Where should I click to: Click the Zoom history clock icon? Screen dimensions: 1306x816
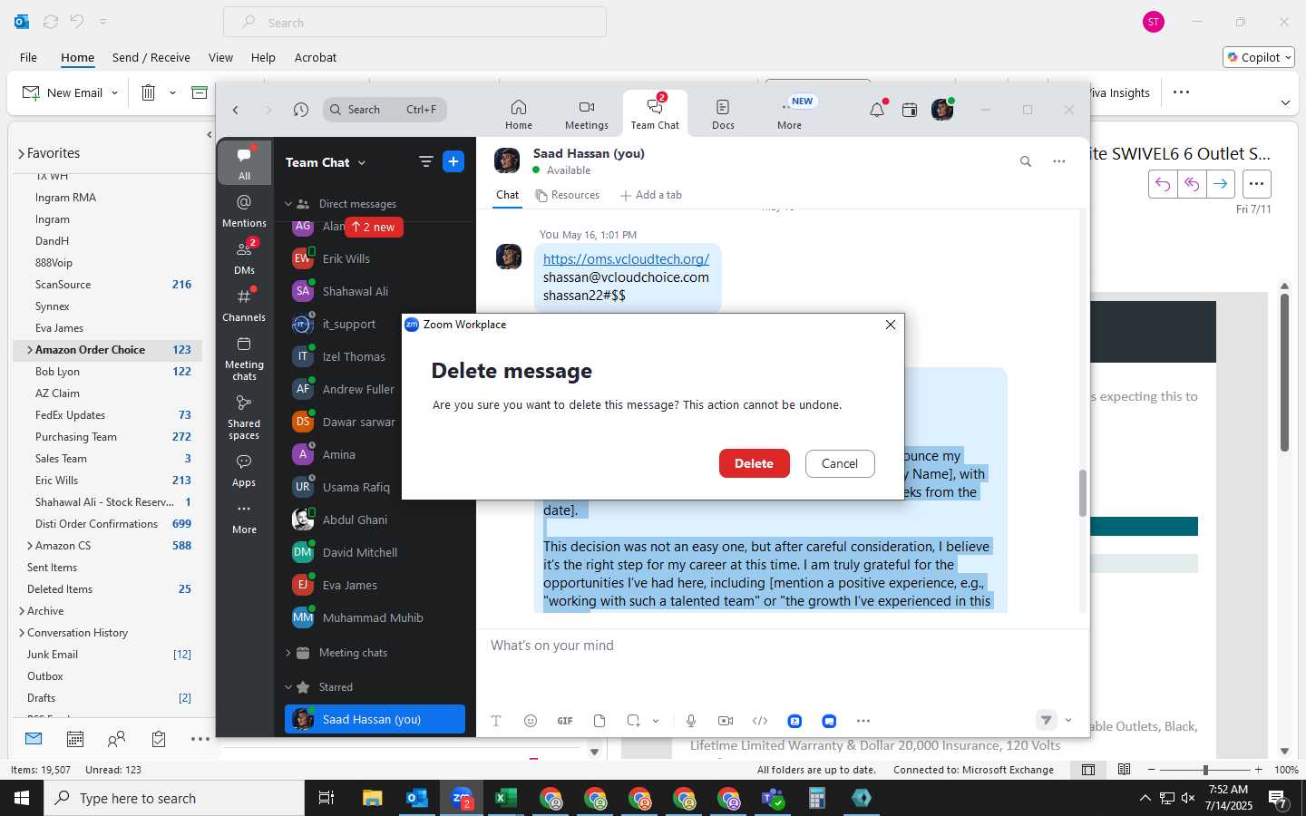(x=301, y=110)
